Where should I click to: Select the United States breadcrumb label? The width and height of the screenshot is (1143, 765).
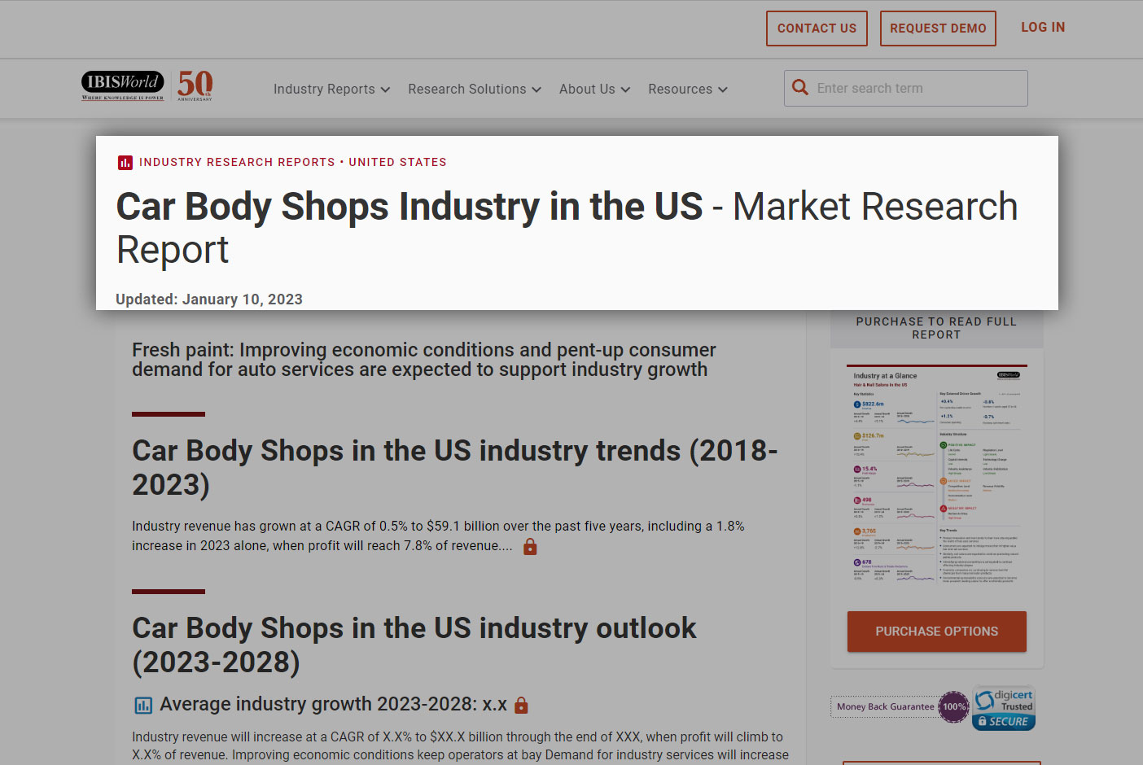397,162
